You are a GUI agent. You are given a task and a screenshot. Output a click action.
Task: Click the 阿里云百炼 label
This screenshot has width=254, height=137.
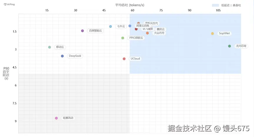pos(143,26)
